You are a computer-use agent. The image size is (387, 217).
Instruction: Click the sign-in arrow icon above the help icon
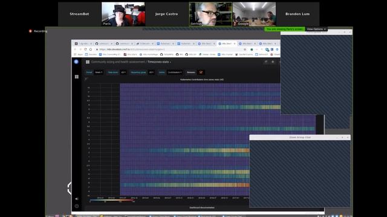click(77, 199)
